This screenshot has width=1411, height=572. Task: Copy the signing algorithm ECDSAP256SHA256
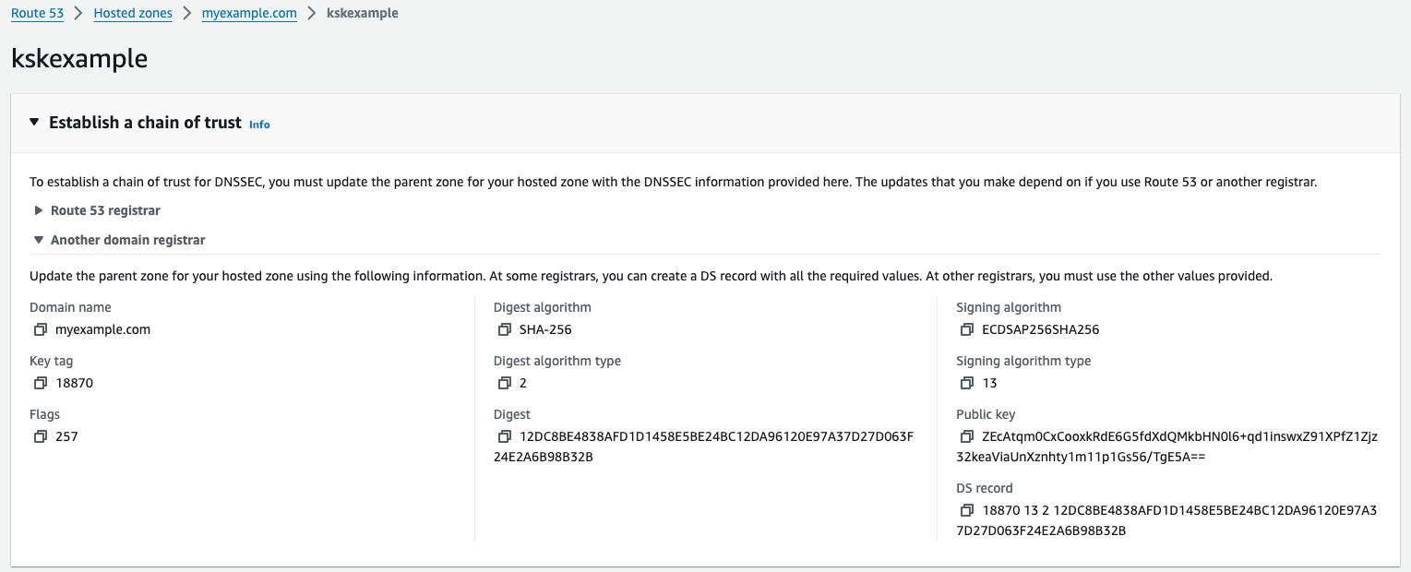coord(967,329)
